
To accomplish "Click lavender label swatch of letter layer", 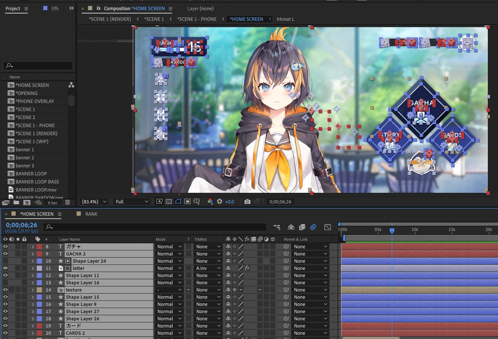I will 39,268.
